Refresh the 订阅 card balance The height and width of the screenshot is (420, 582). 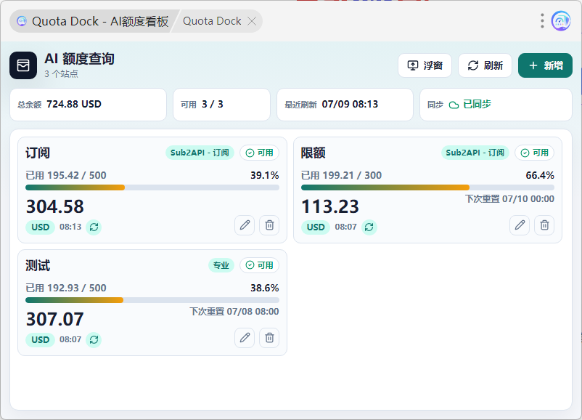click(94, 227)
